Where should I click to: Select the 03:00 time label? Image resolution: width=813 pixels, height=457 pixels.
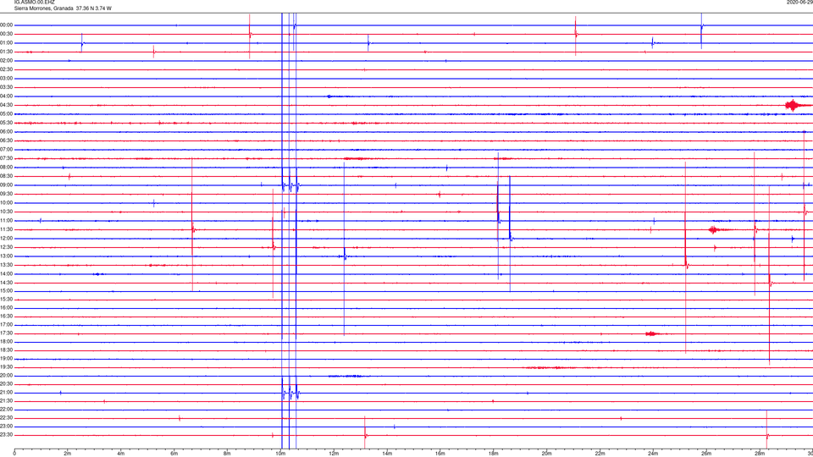7,78
